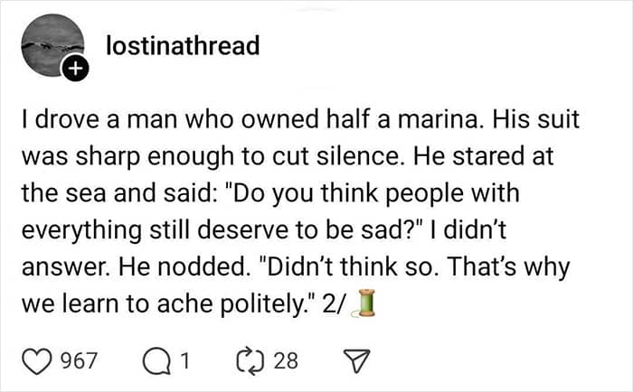Share the post with the paper plane icon

pos(356,361)
